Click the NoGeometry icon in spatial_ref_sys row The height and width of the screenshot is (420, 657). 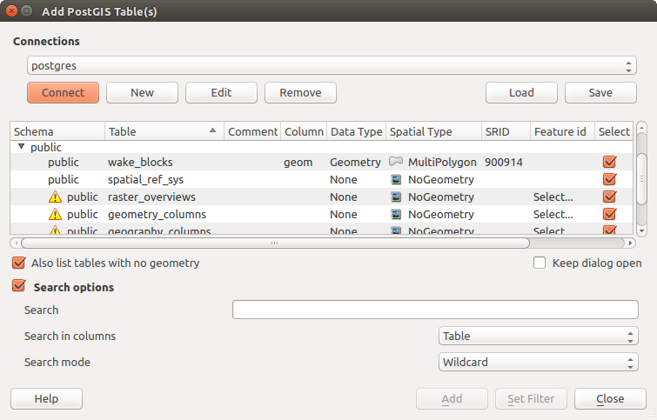click(396, 179)
